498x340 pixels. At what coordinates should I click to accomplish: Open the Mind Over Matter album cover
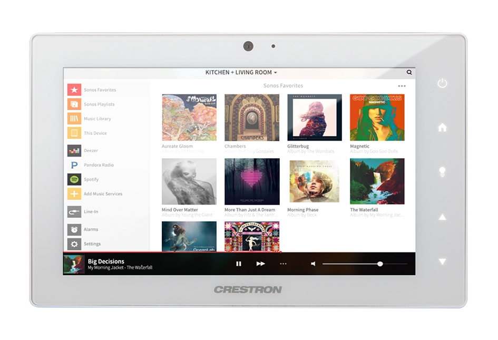point(189,181)
